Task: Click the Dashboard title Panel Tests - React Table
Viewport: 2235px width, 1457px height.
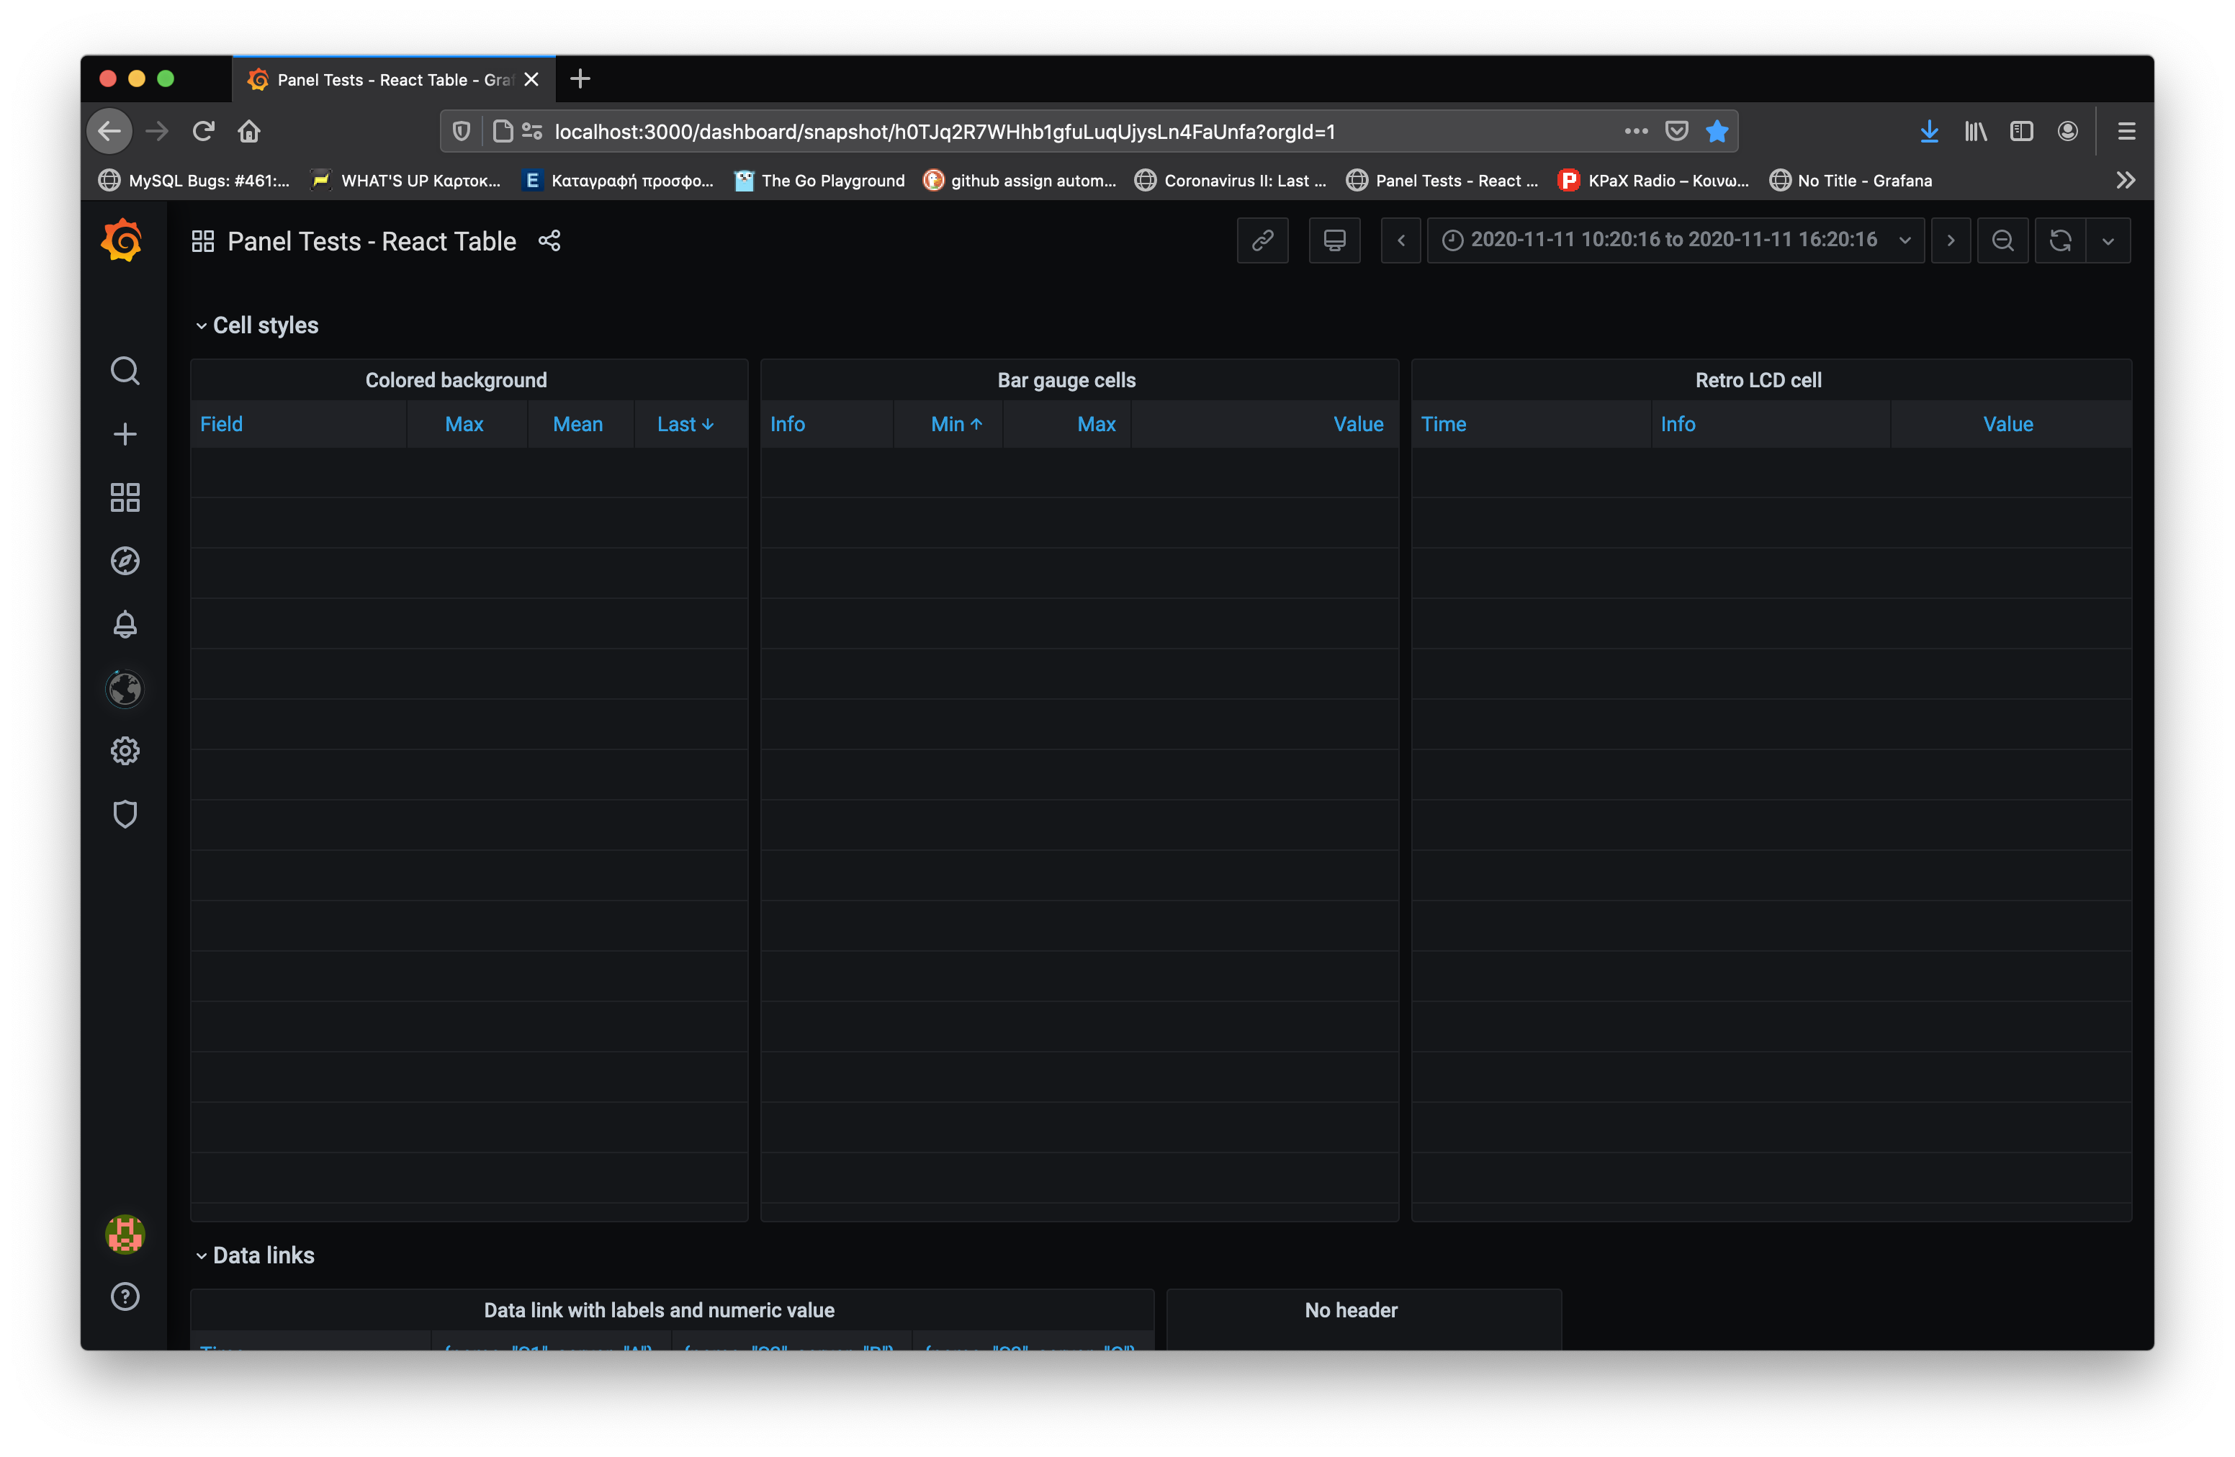Action: coord(371,240)
